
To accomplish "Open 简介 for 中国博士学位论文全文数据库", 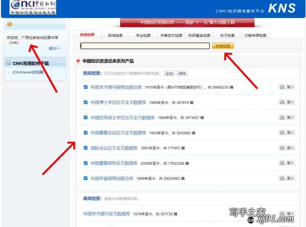I will 287,102.
